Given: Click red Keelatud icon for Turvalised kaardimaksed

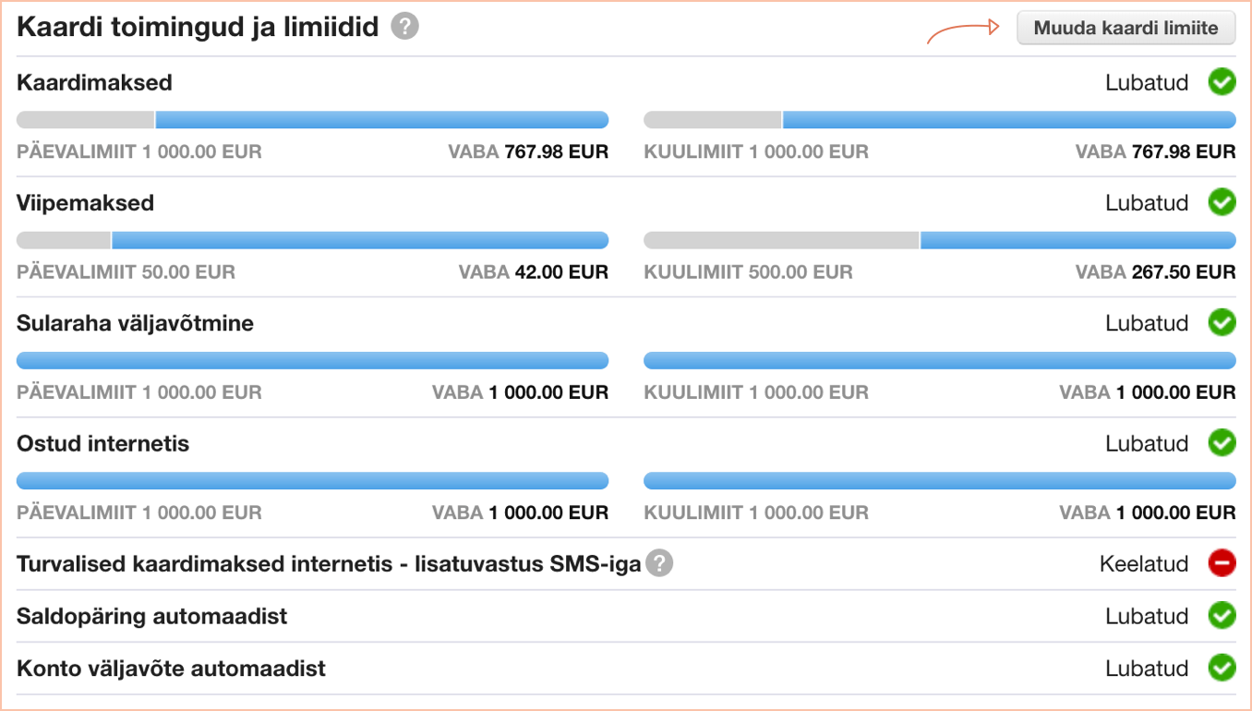Looking at the screenshot, I should (x=1222, y=563).
